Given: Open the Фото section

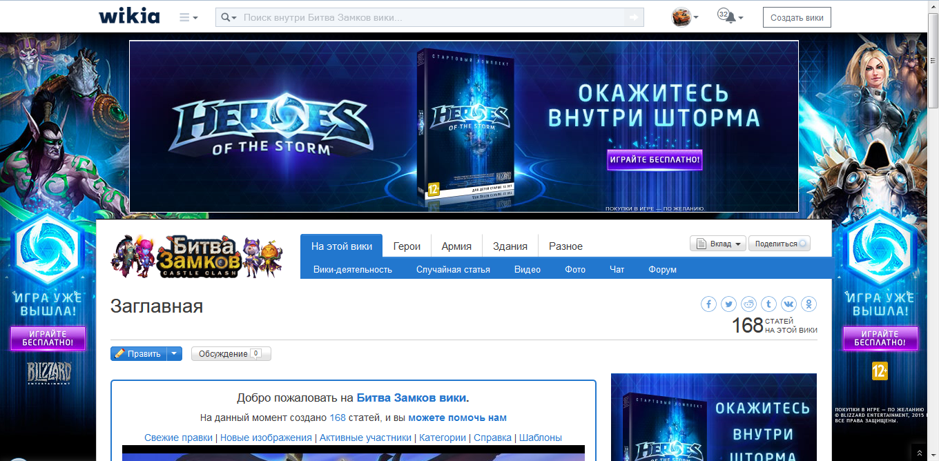Looking at the screenshot, I should click(x=575, y=269).
